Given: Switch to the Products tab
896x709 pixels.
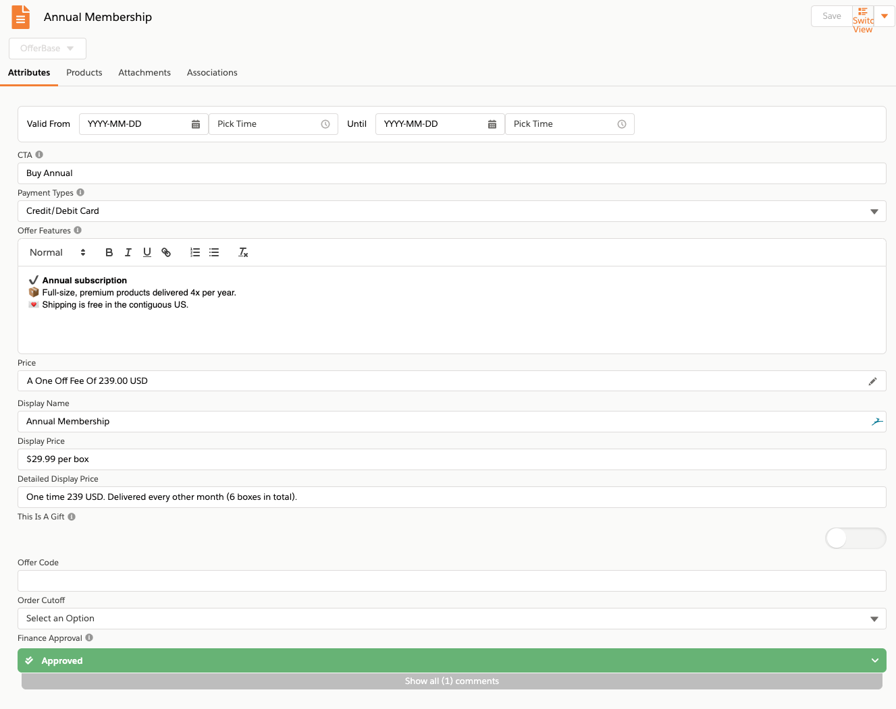Looking at the screenshot, I should [84, 72].
